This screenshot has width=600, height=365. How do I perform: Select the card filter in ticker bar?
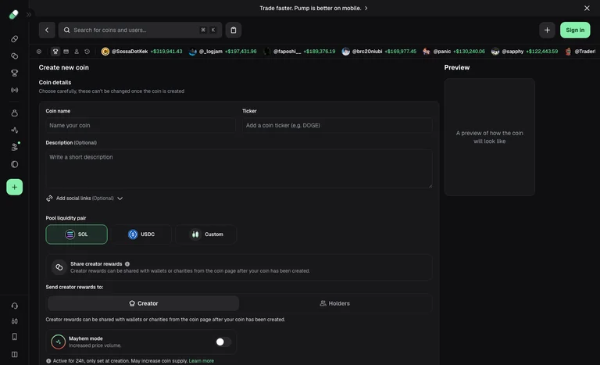pyautogui.click(x=66, y=52)
